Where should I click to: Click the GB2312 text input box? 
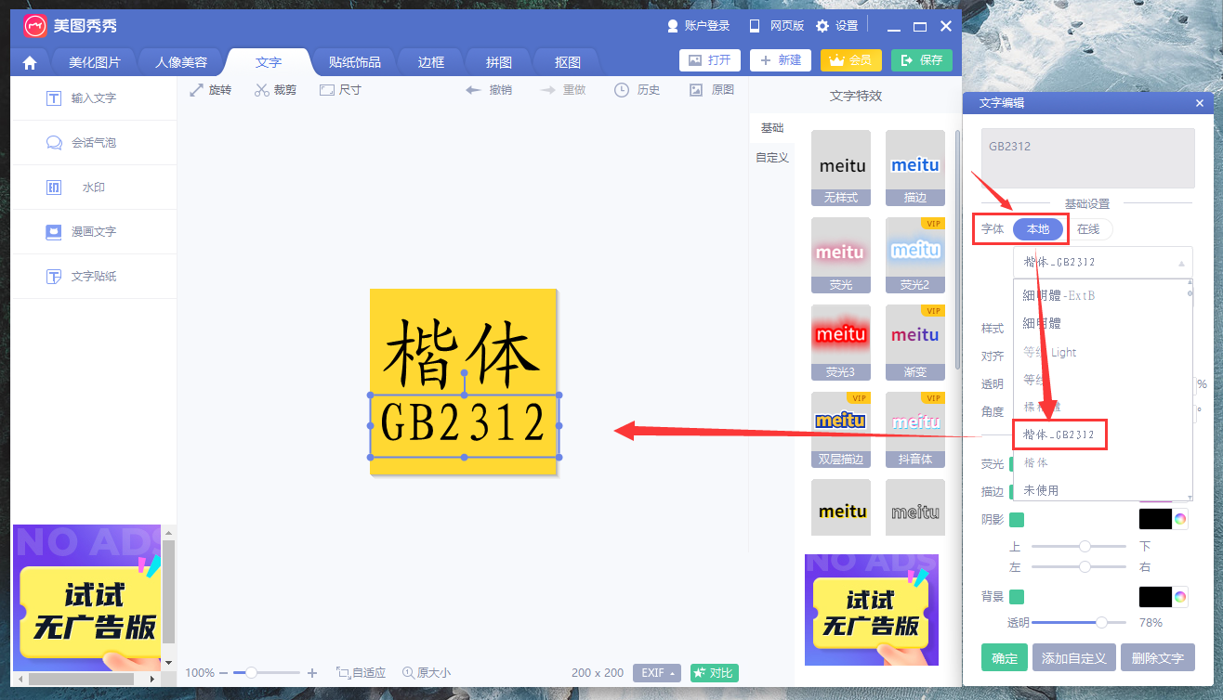click(1087, 158)
